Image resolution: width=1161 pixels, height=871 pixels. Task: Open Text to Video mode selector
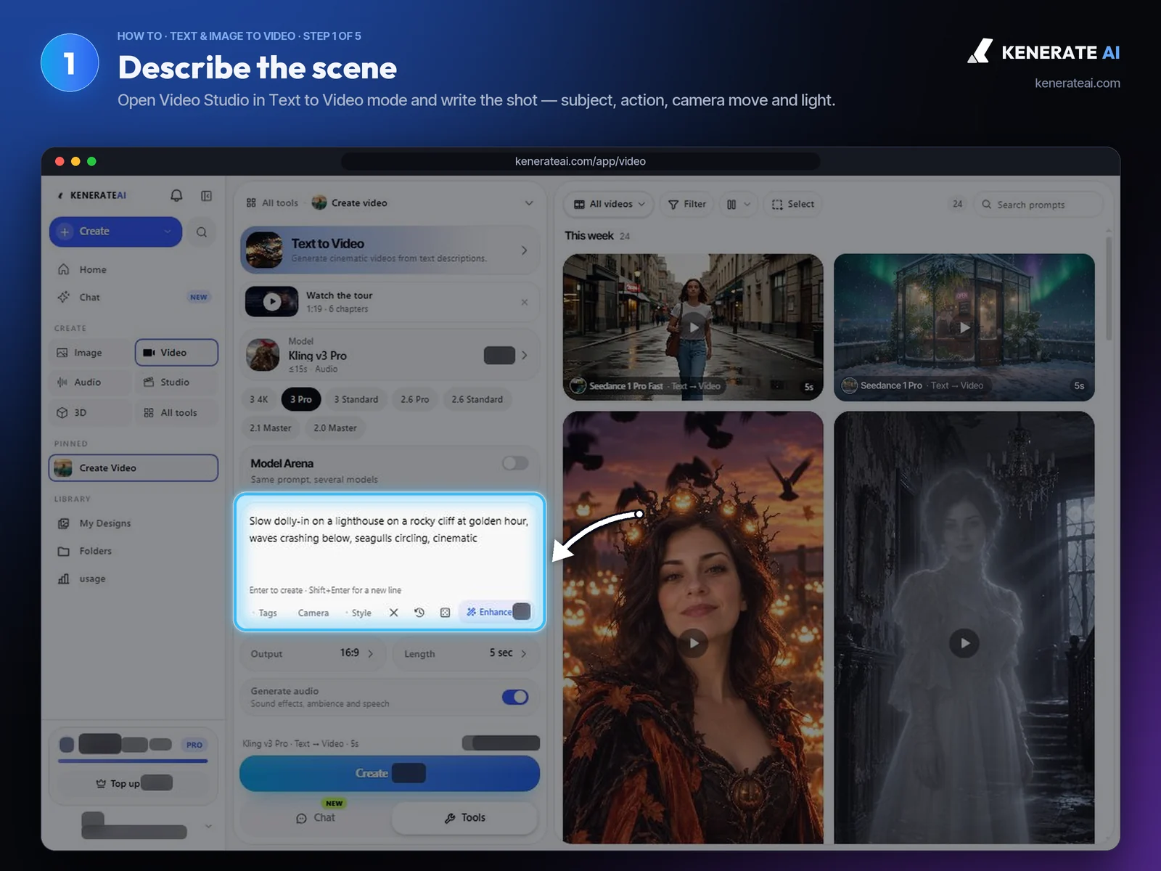click(390, 250)
